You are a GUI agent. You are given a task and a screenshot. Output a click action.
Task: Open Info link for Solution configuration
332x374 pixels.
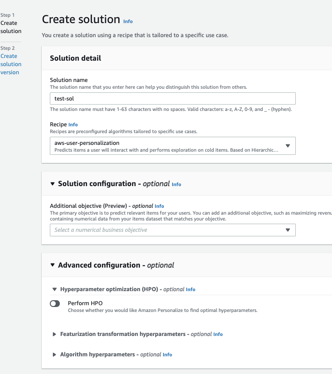[x=176, y=184]
